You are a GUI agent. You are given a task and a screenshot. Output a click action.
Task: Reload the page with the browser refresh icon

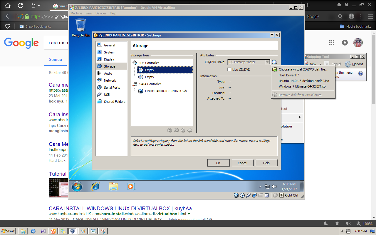click(20, 5)
